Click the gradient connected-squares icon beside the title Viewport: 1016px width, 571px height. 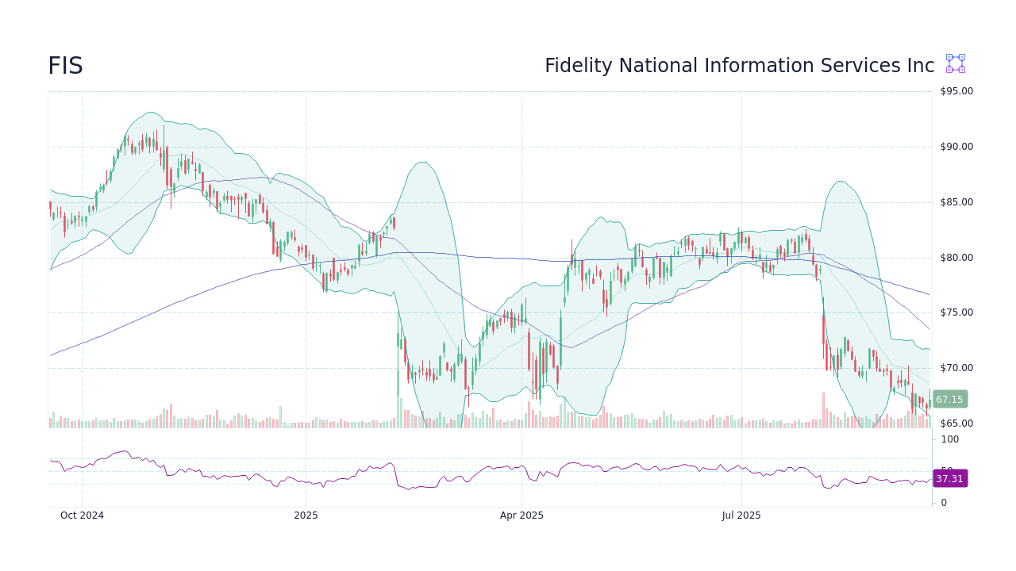coord(954,63)
